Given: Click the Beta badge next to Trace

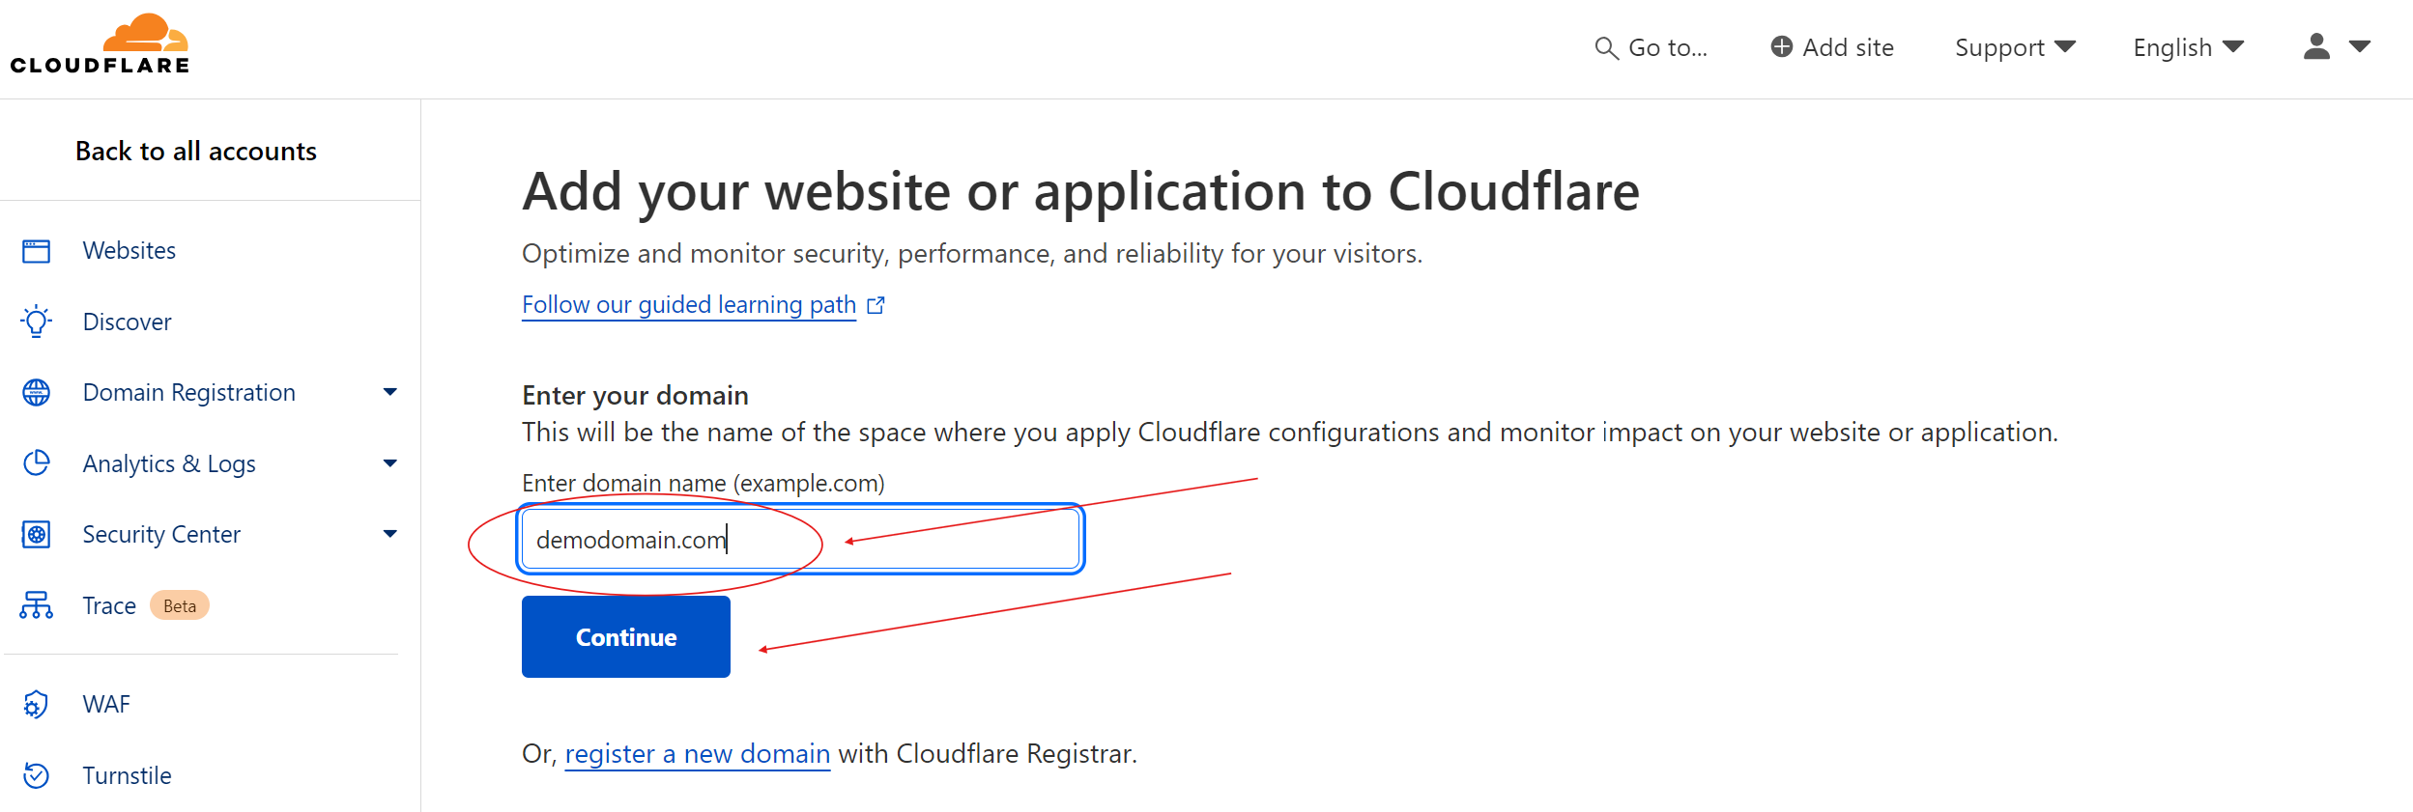Looking at the screenshot, I should coord(180,605).
